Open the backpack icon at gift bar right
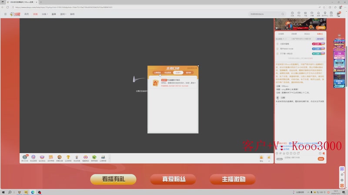348x195 pixels. (x=261, y=157)
